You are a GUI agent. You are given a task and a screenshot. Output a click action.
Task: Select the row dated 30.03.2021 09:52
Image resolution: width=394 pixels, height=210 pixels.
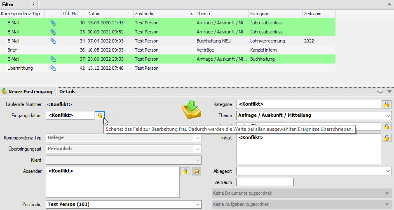point(168,32)
